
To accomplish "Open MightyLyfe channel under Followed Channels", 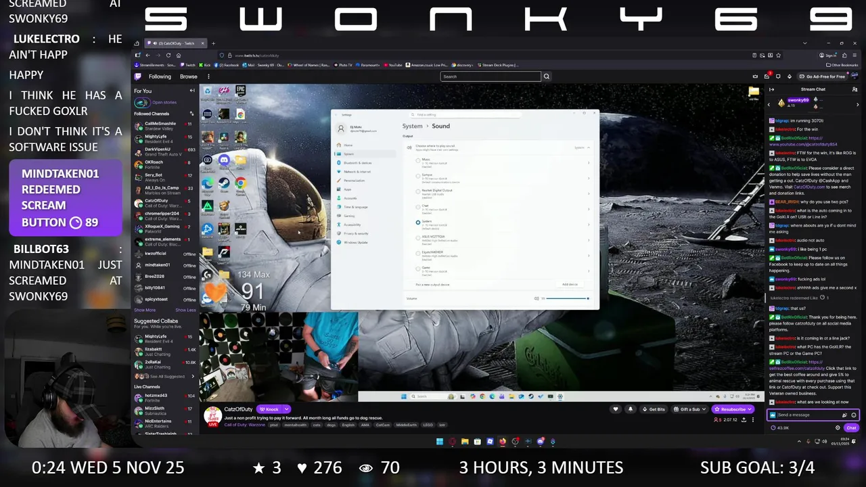I will coord(165,138).
